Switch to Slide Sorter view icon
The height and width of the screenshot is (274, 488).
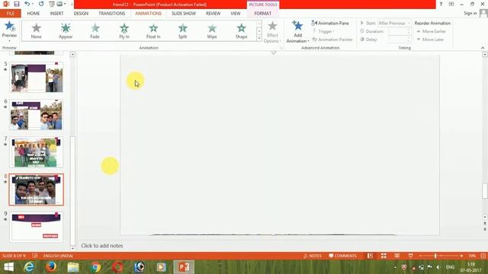[384, 256]
